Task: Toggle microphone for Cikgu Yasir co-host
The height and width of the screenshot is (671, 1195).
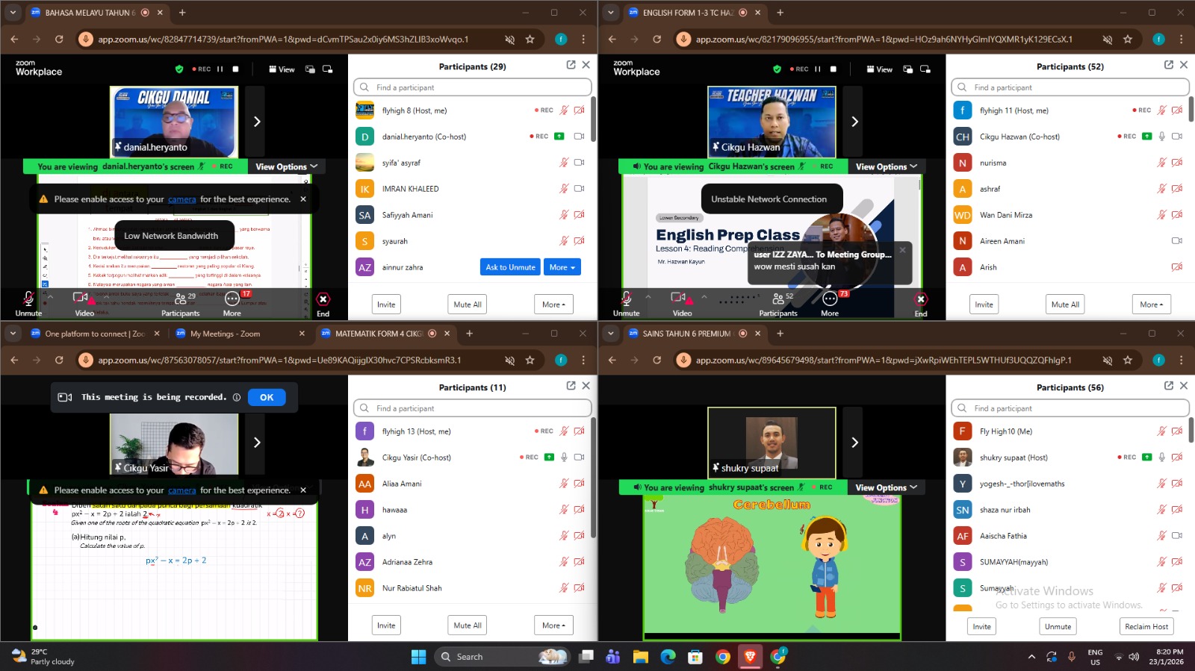Action: click(x=564, y=458)
